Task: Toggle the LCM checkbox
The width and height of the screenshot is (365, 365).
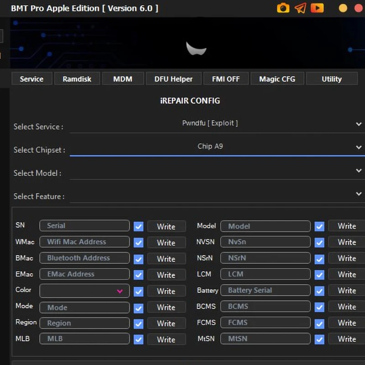Action: (319, 275)
